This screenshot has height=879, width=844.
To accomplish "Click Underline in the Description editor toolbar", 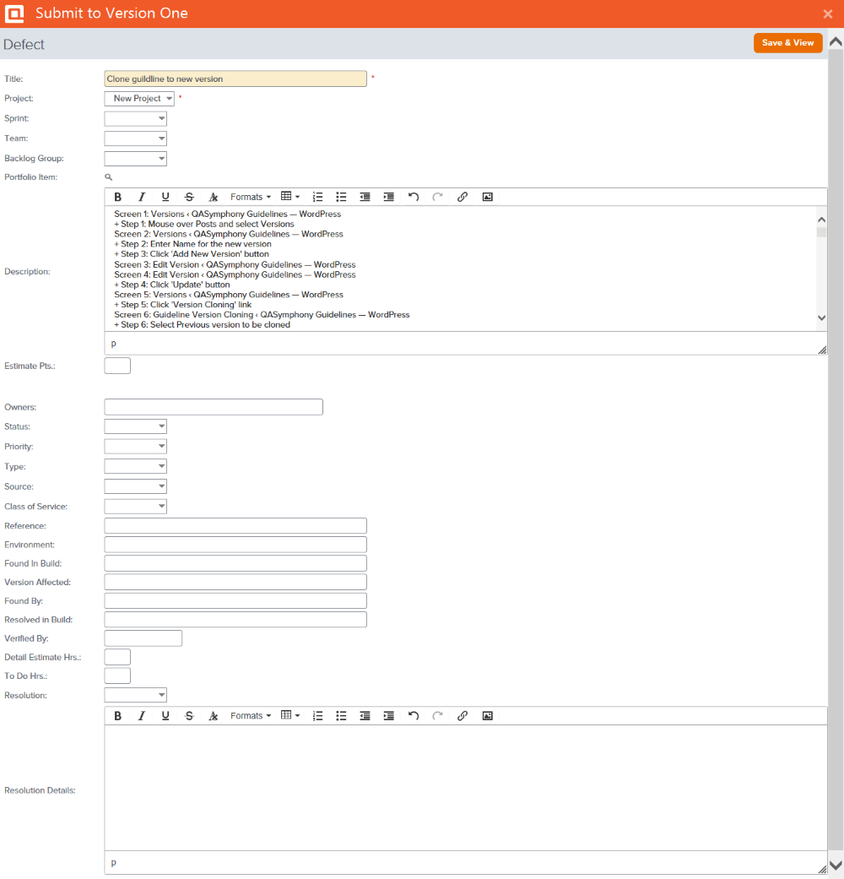I will [165, 197].
